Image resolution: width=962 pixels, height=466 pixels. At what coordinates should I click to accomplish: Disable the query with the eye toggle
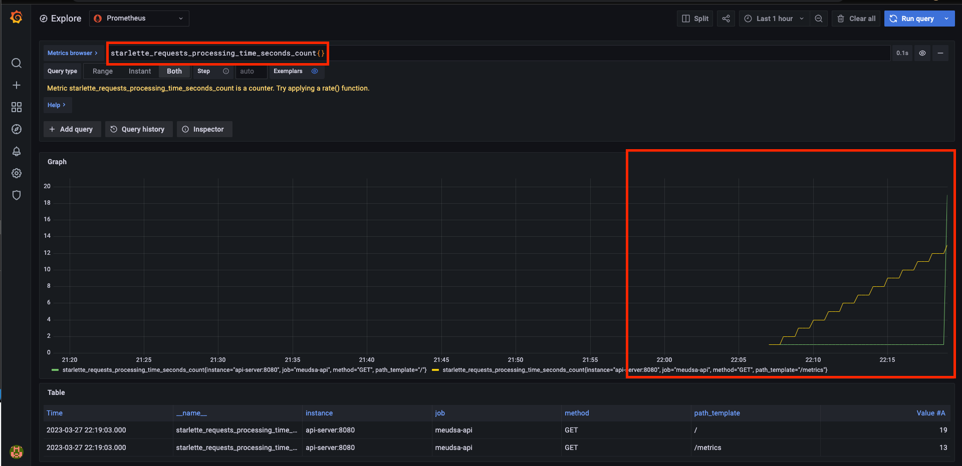point(922,53)
